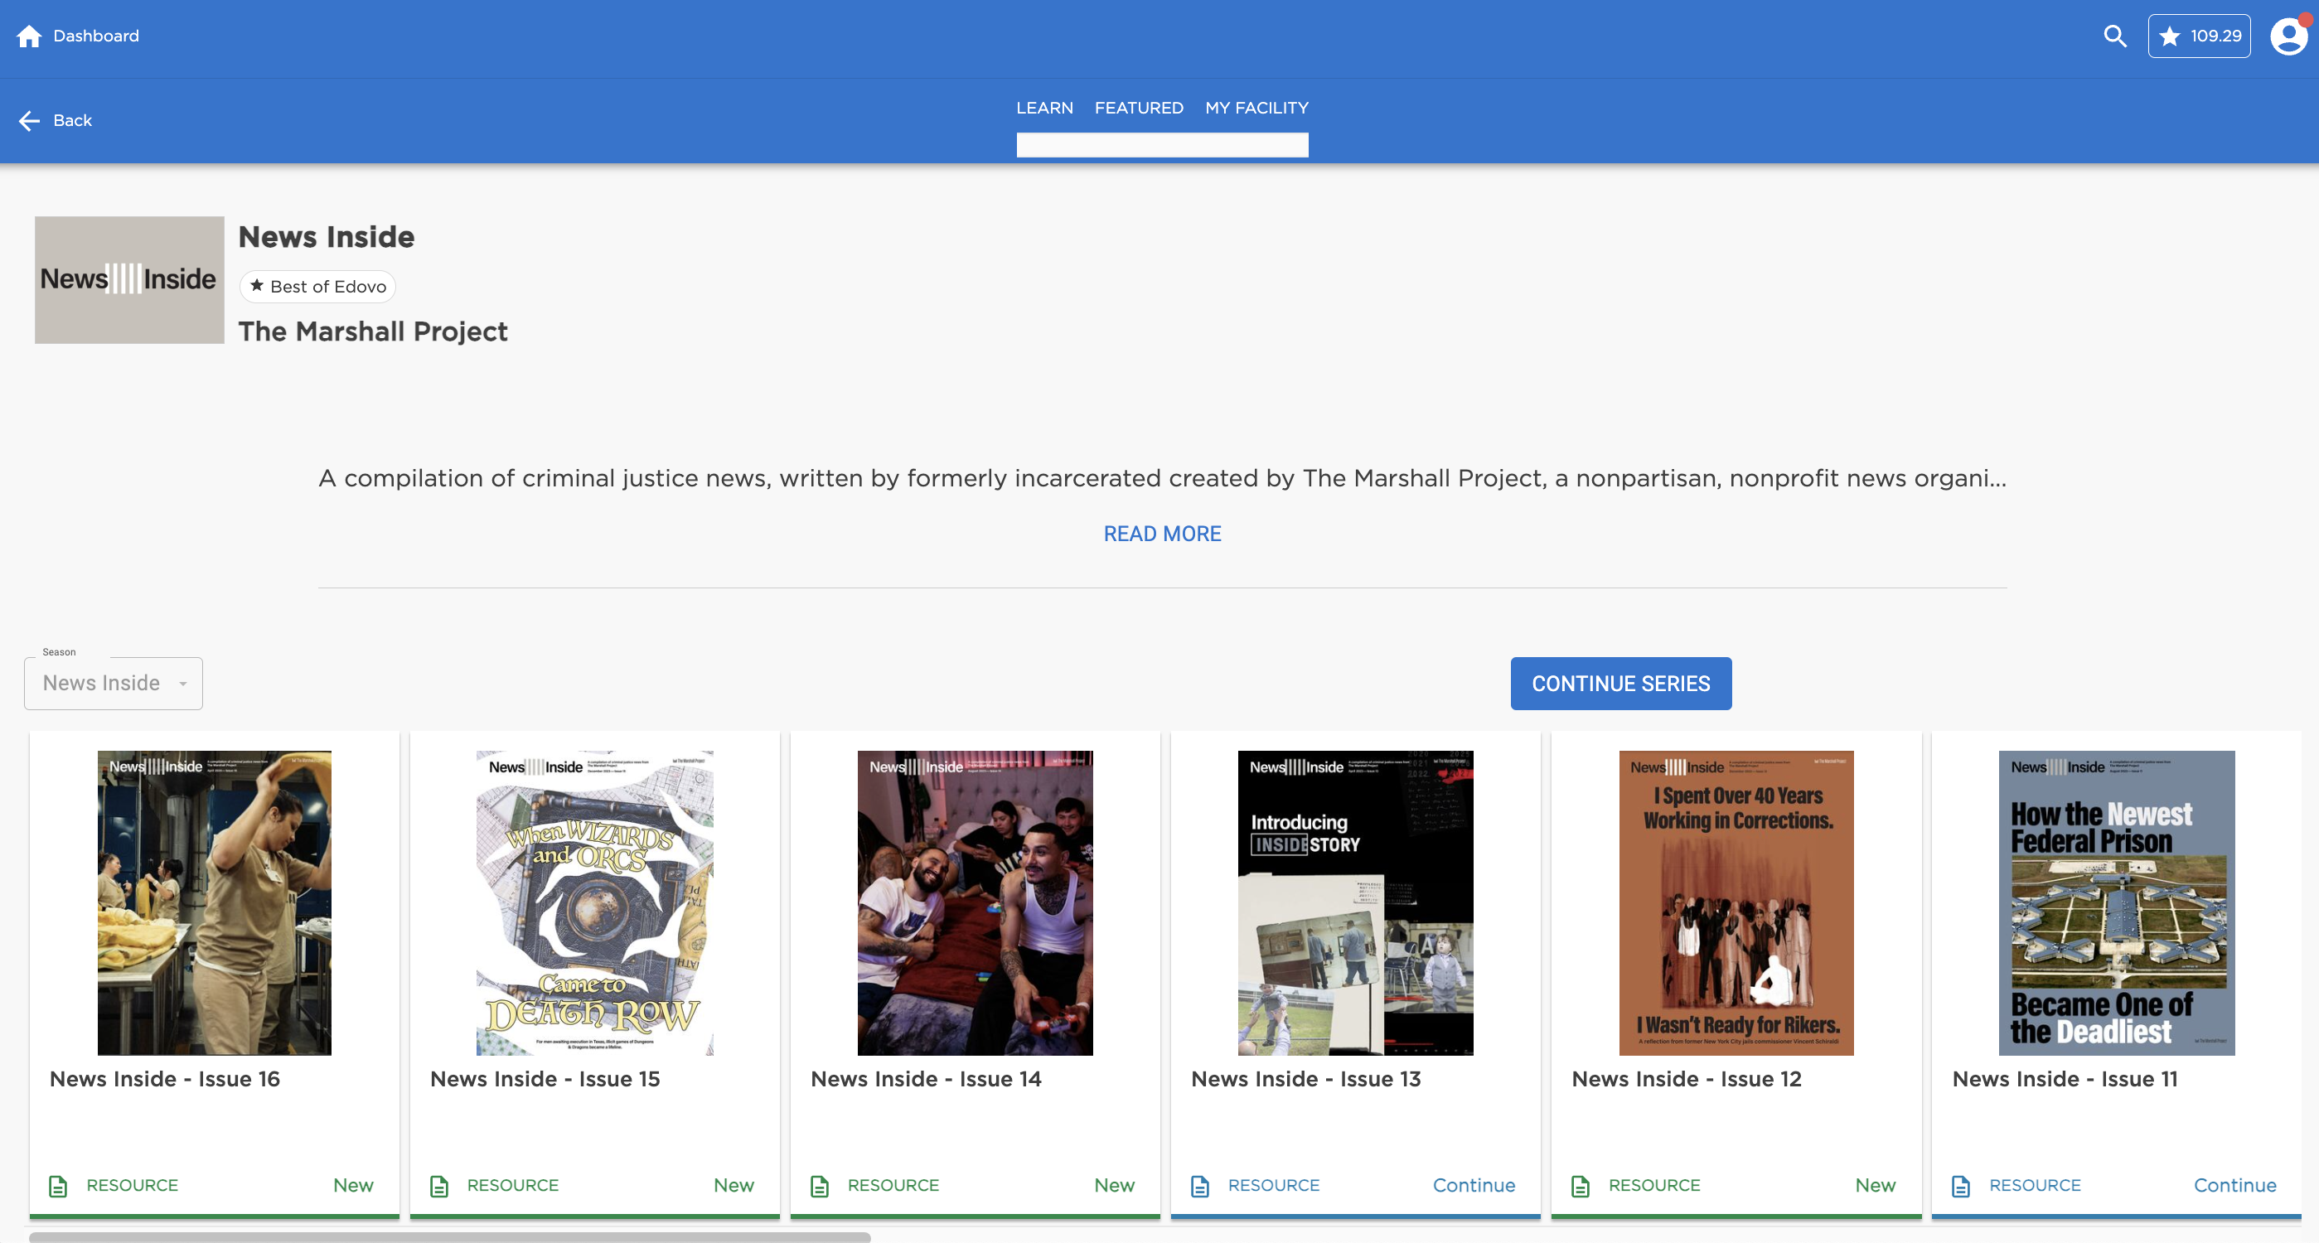Click New on the Issue 16 card
This screenshot has width=2319, height=1243.
[353, 1185]
